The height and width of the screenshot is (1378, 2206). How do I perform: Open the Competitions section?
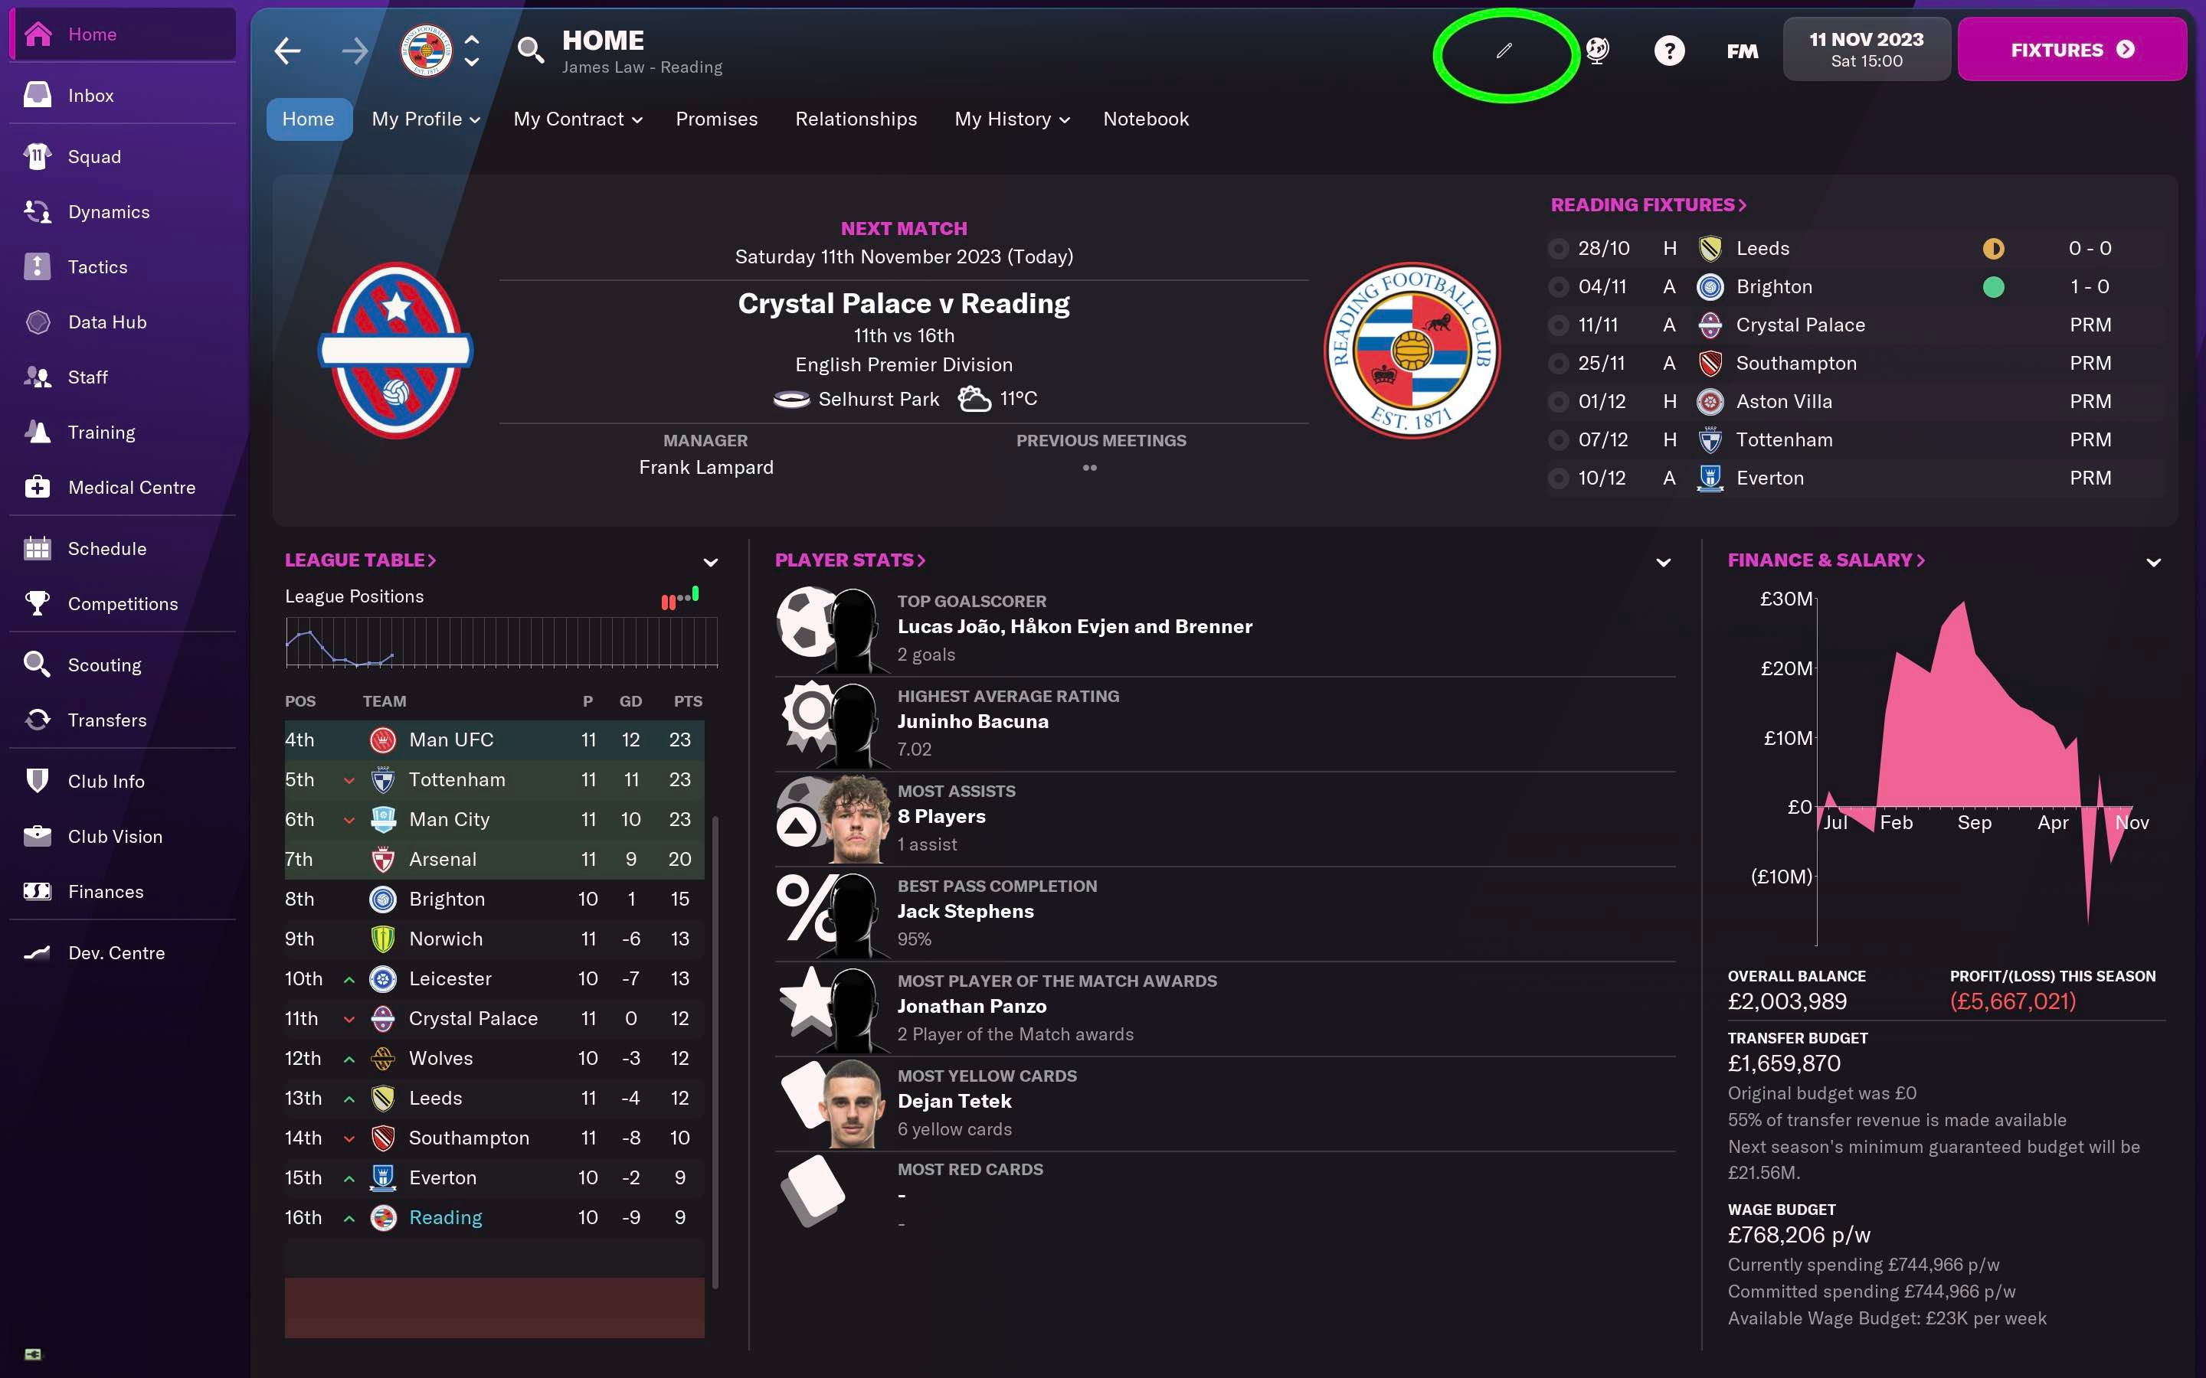[x=123, y=605]
